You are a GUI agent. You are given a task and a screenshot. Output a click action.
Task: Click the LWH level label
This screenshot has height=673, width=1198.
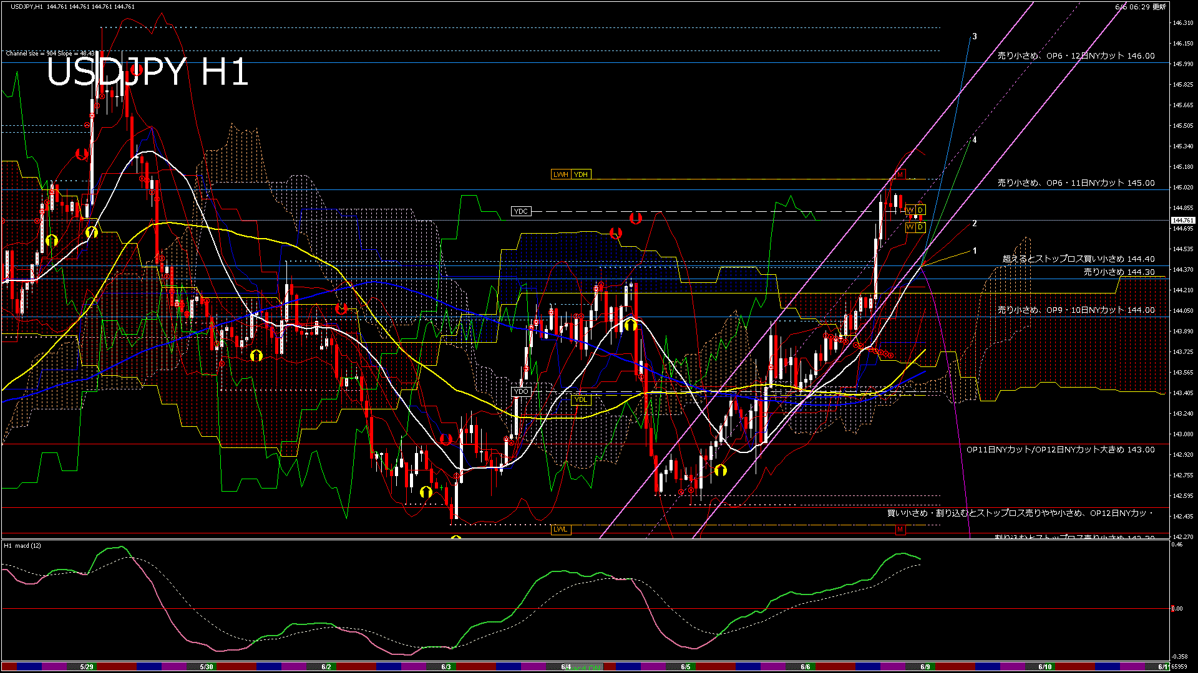tap(560, 174)
